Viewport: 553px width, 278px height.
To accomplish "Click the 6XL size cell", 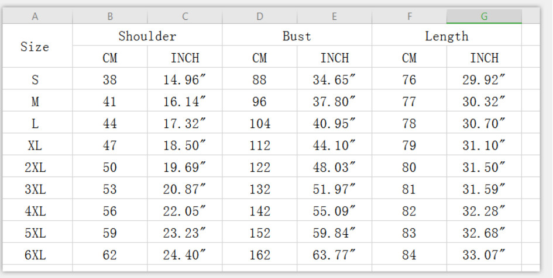I will coord(35,255).
